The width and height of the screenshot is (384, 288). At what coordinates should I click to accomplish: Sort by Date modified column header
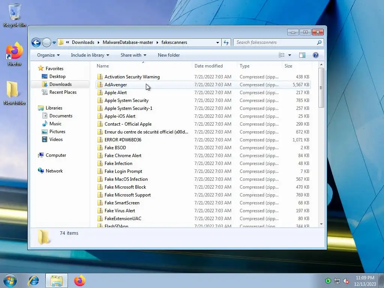(x=214, y=66)
